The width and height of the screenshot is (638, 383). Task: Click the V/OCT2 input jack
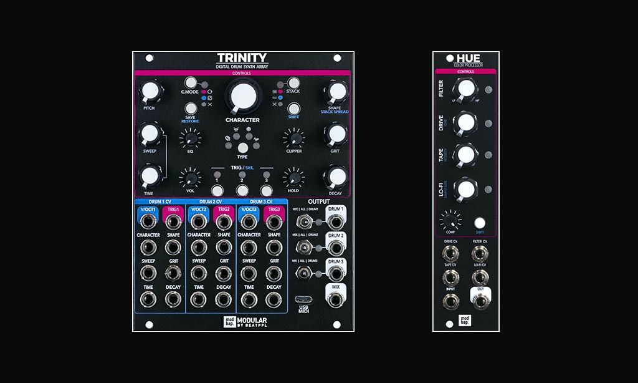(199, 221)
